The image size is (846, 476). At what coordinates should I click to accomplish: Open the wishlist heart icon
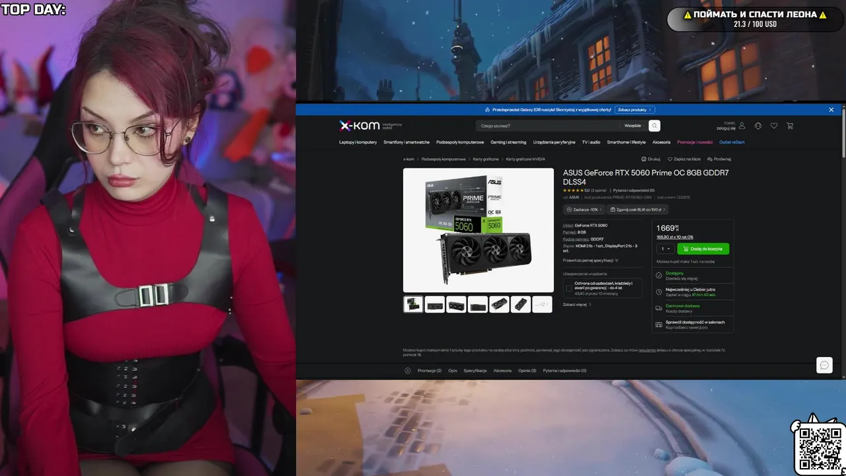(x=774, y=126)
